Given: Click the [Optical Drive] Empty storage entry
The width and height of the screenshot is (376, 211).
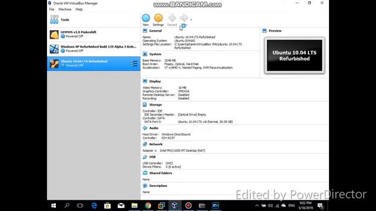Looking at the screenshot, I should 192,115.
